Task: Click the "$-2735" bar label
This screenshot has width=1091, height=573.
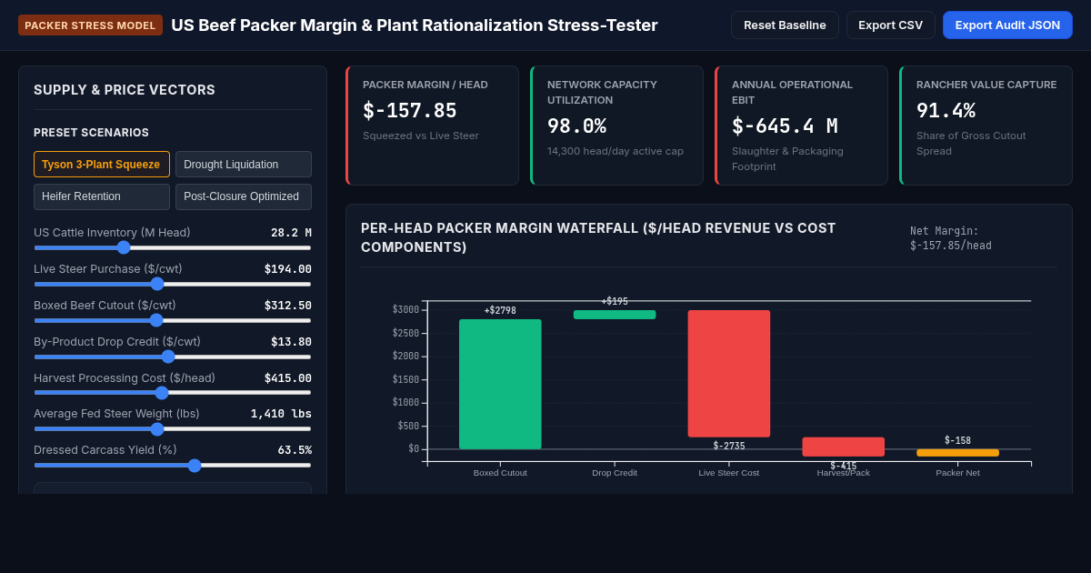Action: click(729, 446)
